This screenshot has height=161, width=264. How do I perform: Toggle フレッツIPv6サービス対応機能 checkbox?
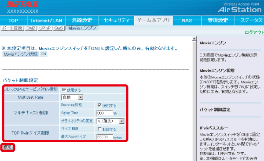pos(64,89)
